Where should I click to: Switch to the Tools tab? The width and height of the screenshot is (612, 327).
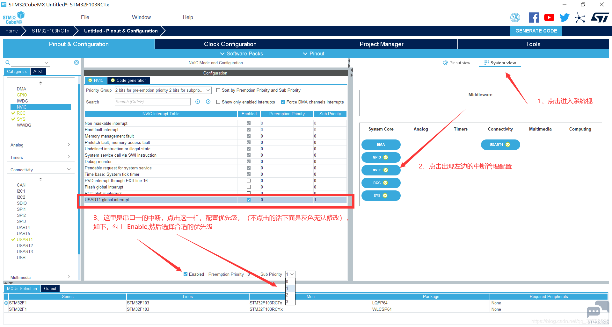[533, 44]
